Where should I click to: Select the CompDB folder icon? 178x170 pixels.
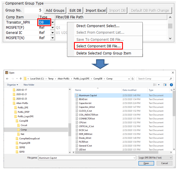(17, 121)
